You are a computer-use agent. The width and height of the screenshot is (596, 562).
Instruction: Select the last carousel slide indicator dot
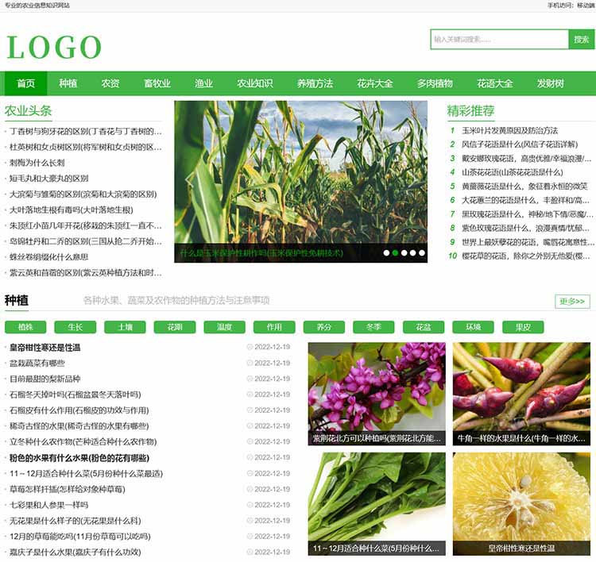tap(421, 253)
